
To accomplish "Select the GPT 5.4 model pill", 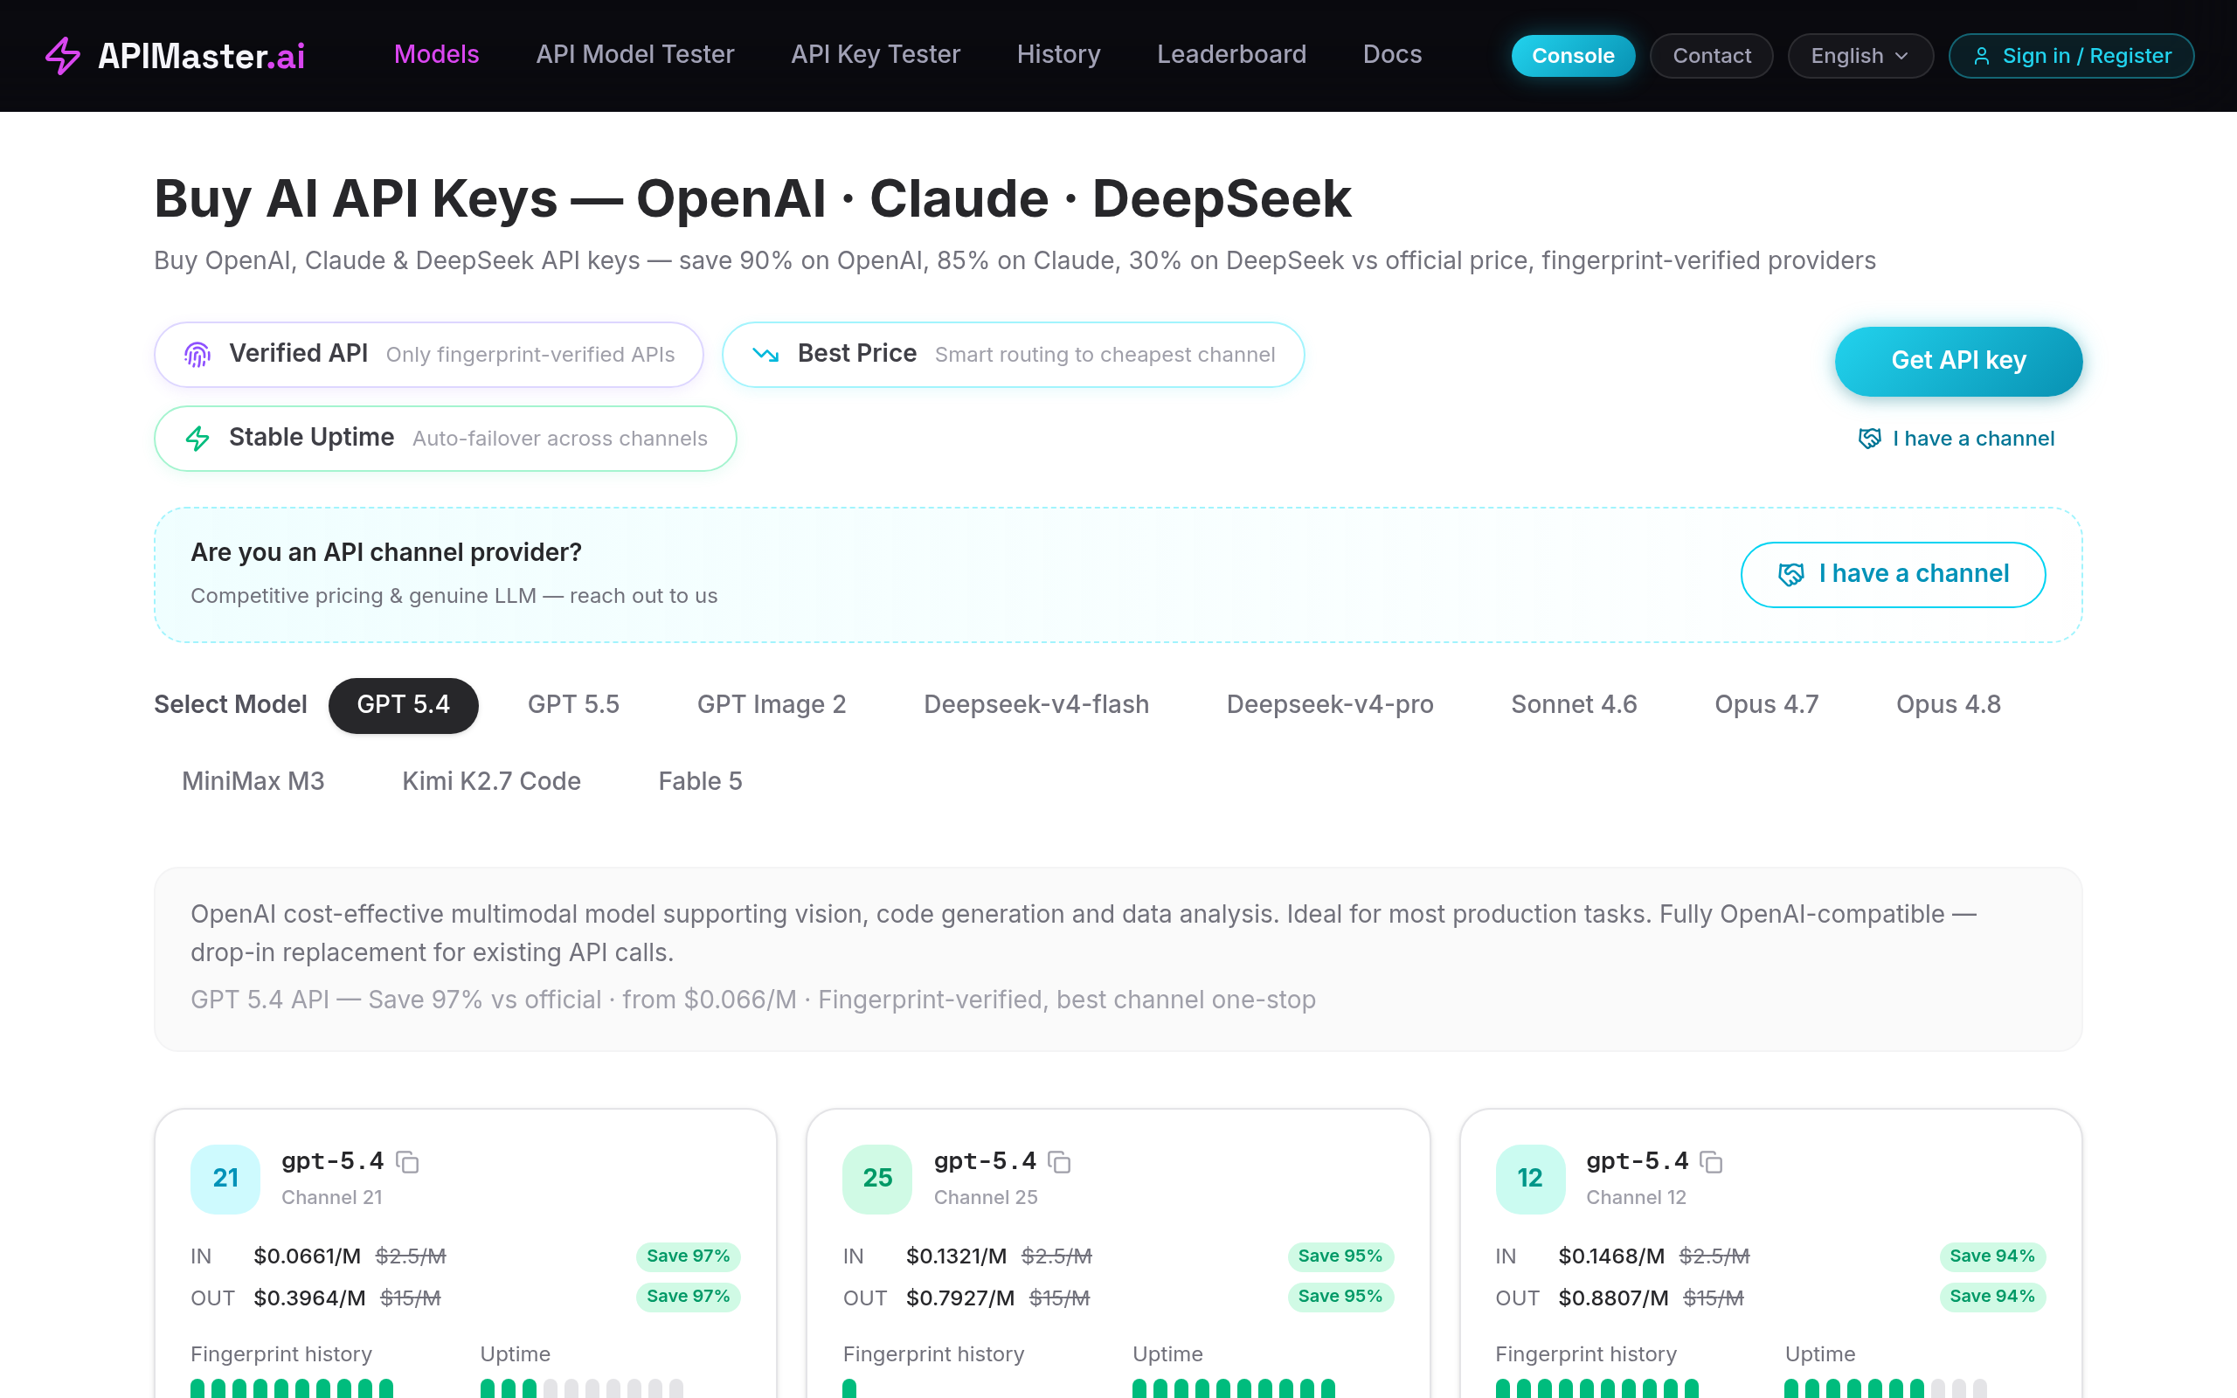I will pos(403,704).
